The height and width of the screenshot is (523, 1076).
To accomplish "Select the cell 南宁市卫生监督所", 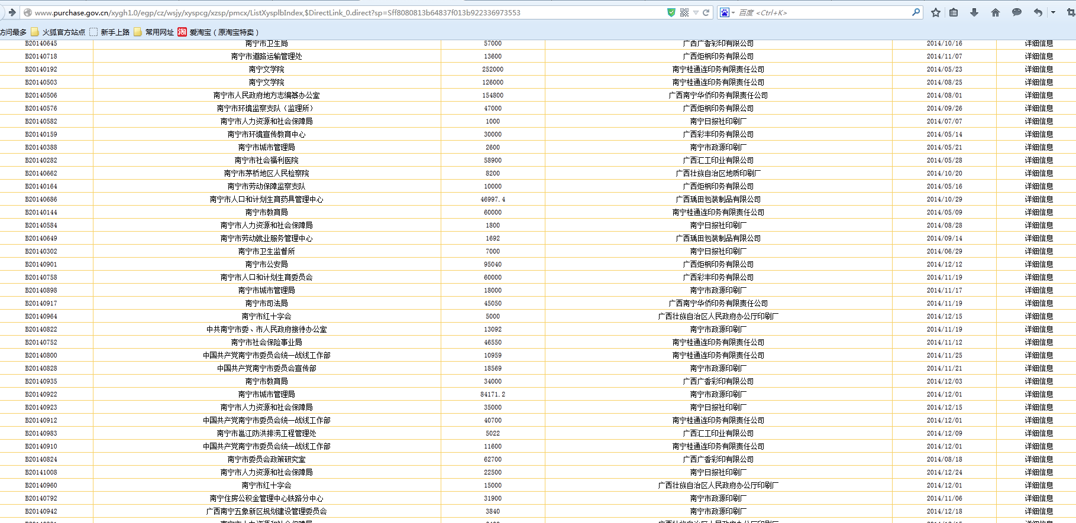I will 267,251.
